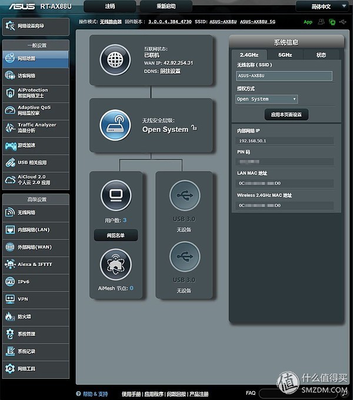Switch to the 2.4GHz tab
This screenshot has height=400, width=353.
(249, 55)
